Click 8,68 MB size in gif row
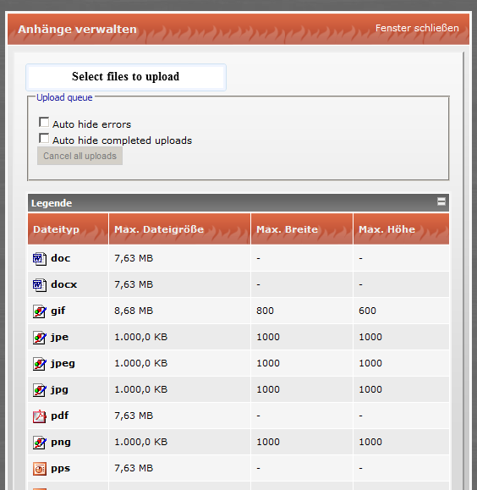477x490 pixels. [x=134, y=311]
